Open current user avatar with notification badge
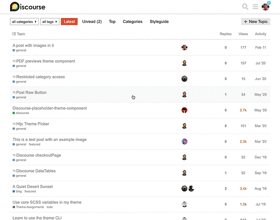 click(x=265, y=7)
